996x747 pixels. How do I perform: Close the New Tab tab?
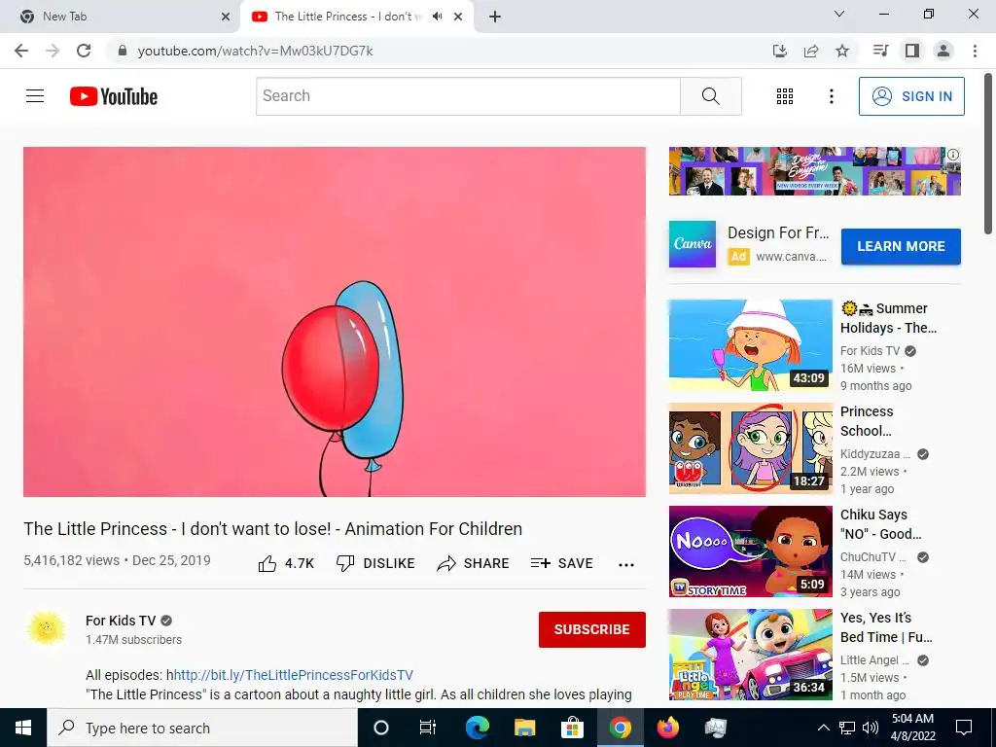coord(226,17)
